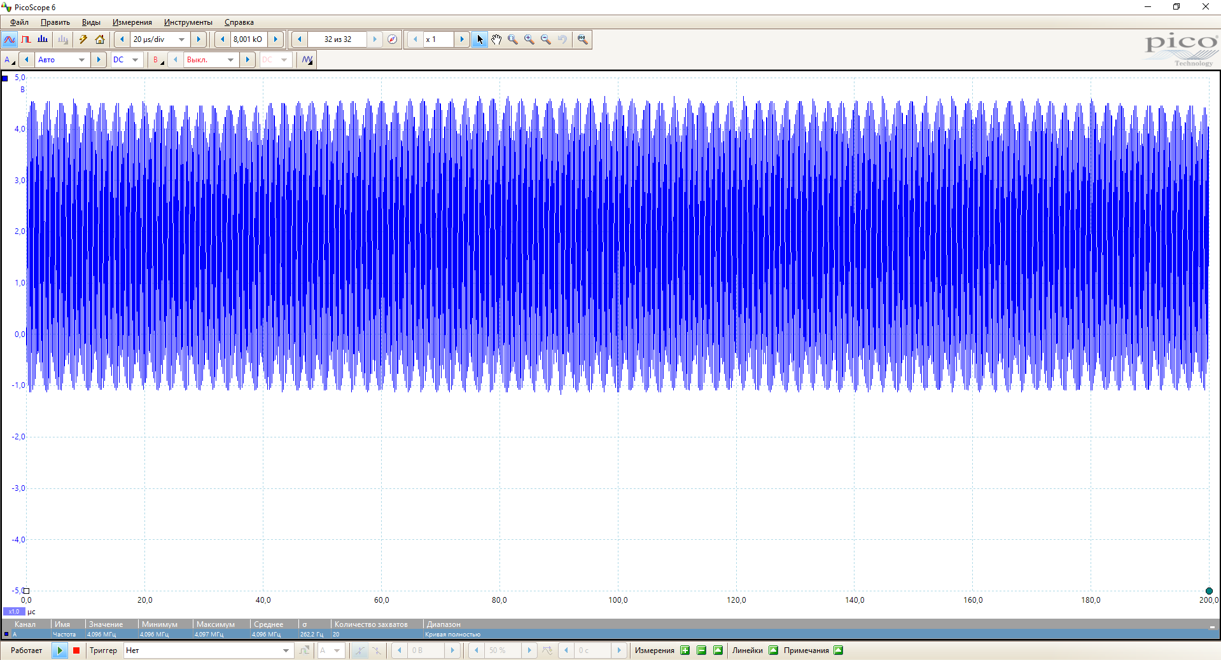Stop capturing with red stop button

click(x=76, y=650)
